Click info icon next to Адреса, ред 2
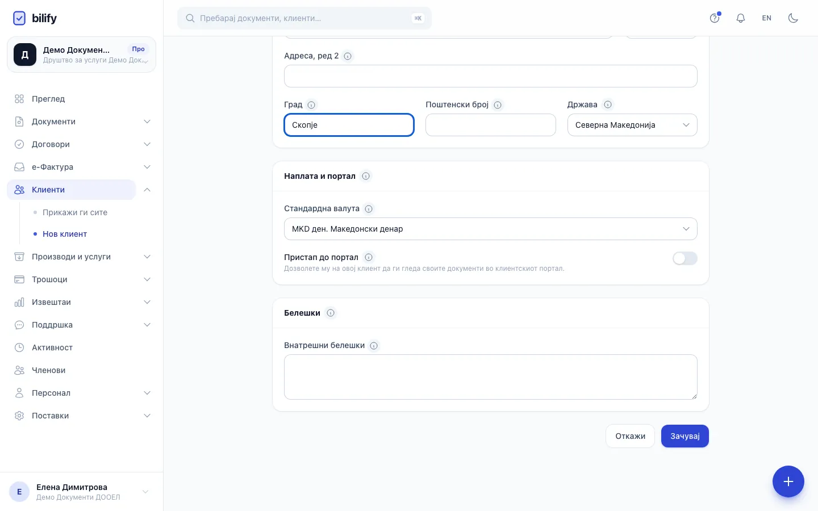 click(348, 56)
